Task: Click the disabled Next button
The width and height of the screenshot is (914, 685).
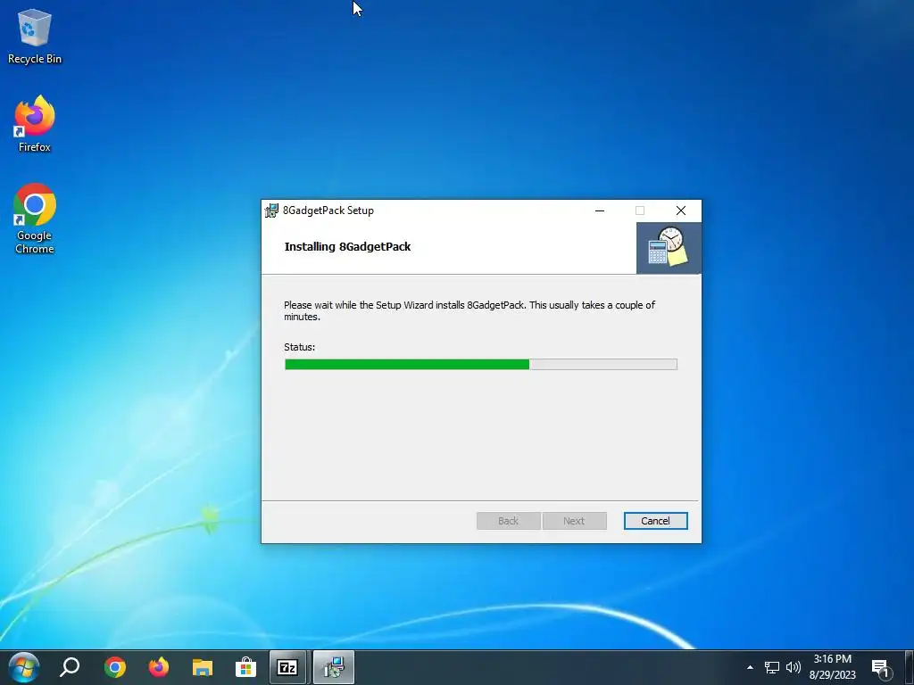Action: pos(574,521)
